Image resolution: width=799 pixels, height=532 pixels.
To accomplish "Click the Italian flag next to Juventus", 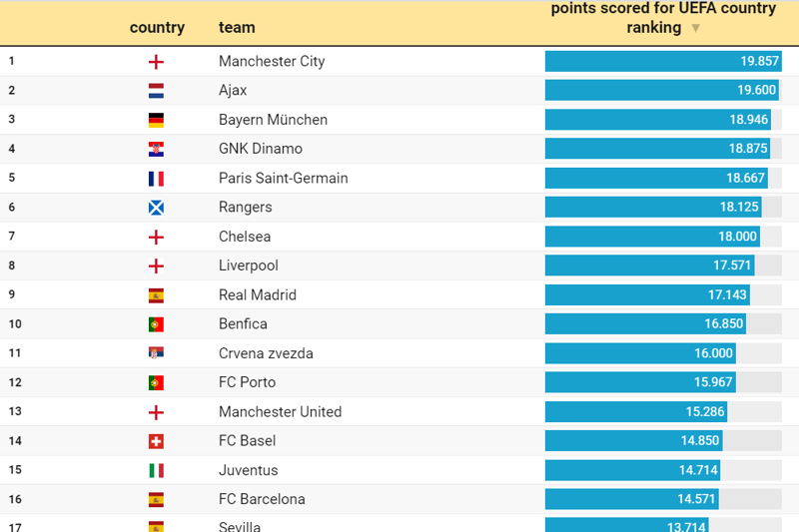I will pos(156,470).
